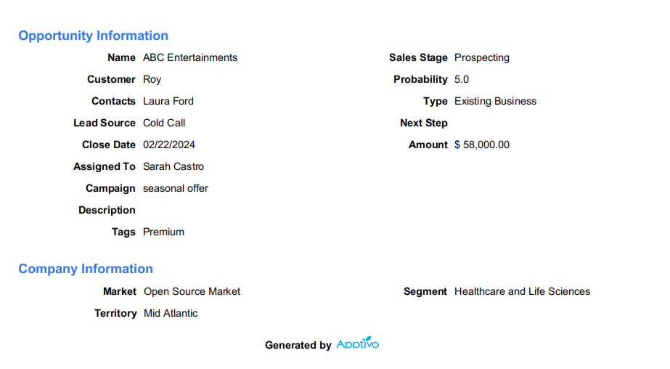The image size is (670, 369).
Task: Click the Apptivo logo at bottom
Action: click(358, 344)
